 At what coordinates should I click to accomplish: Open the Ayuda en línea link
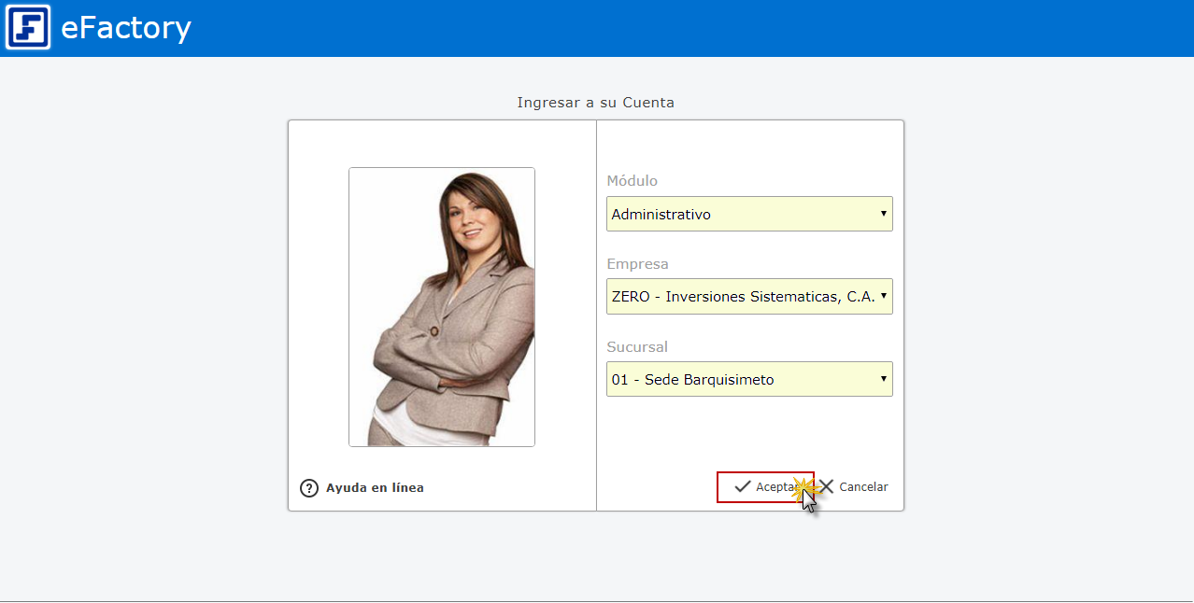coord(374,488)
